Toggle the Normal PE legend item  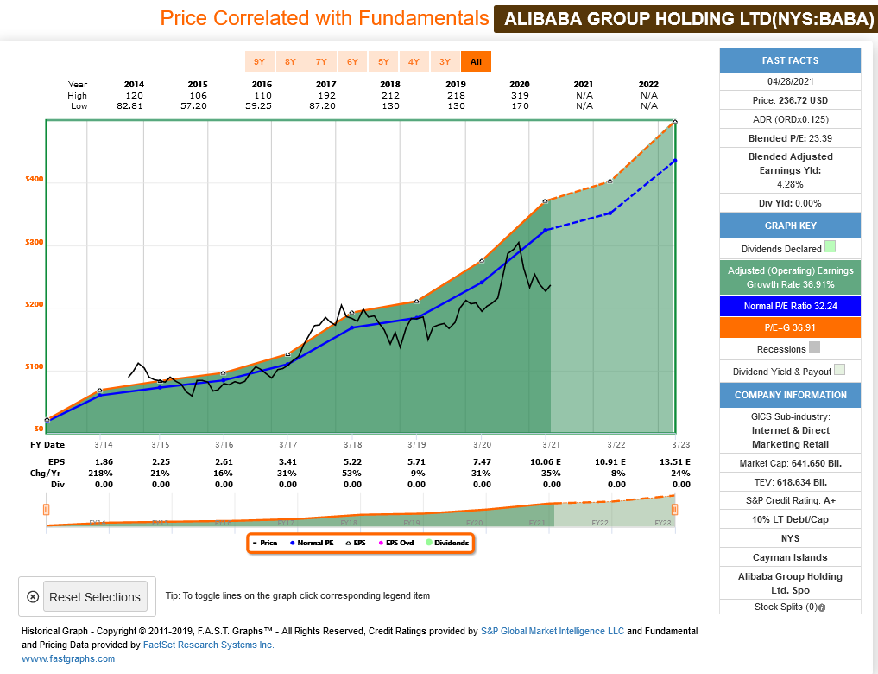(x=312, y=543)
